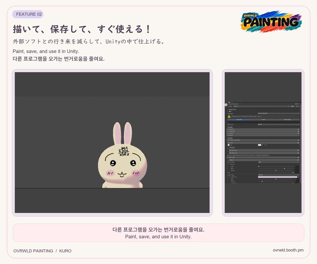Click the bunny model in the scene preview

[x=123, y=156]
